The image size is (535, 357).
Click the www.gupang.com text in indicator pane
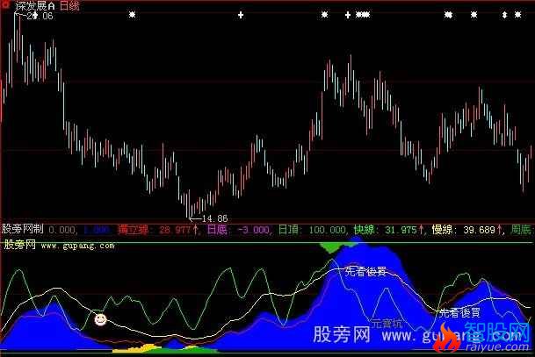(78, 246)
